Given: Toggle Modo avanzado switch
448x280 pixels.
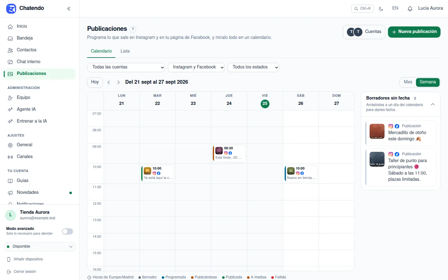Looking at the screenshot, I should click(x=68, y=231).
